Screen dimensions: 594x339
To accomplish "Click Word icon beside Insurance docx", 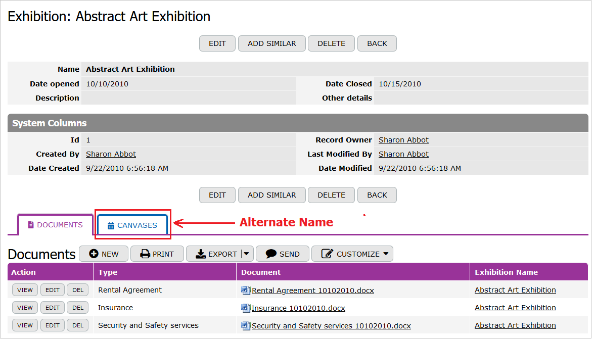I will click(x=246, y=308).
